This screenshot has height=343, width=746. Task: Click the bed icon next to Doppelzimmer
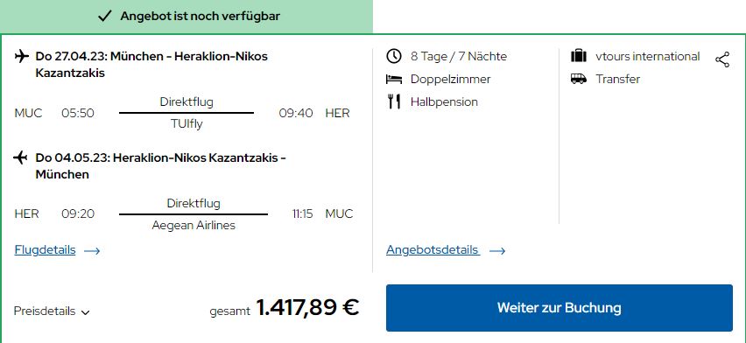393,79
